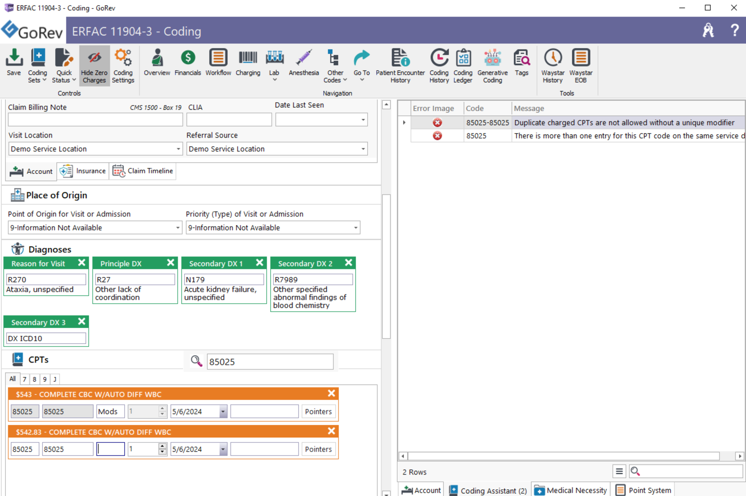Delete the $542.83 CBC charge line
Viewport: 746px width, 496px height.
coord(331,431)
